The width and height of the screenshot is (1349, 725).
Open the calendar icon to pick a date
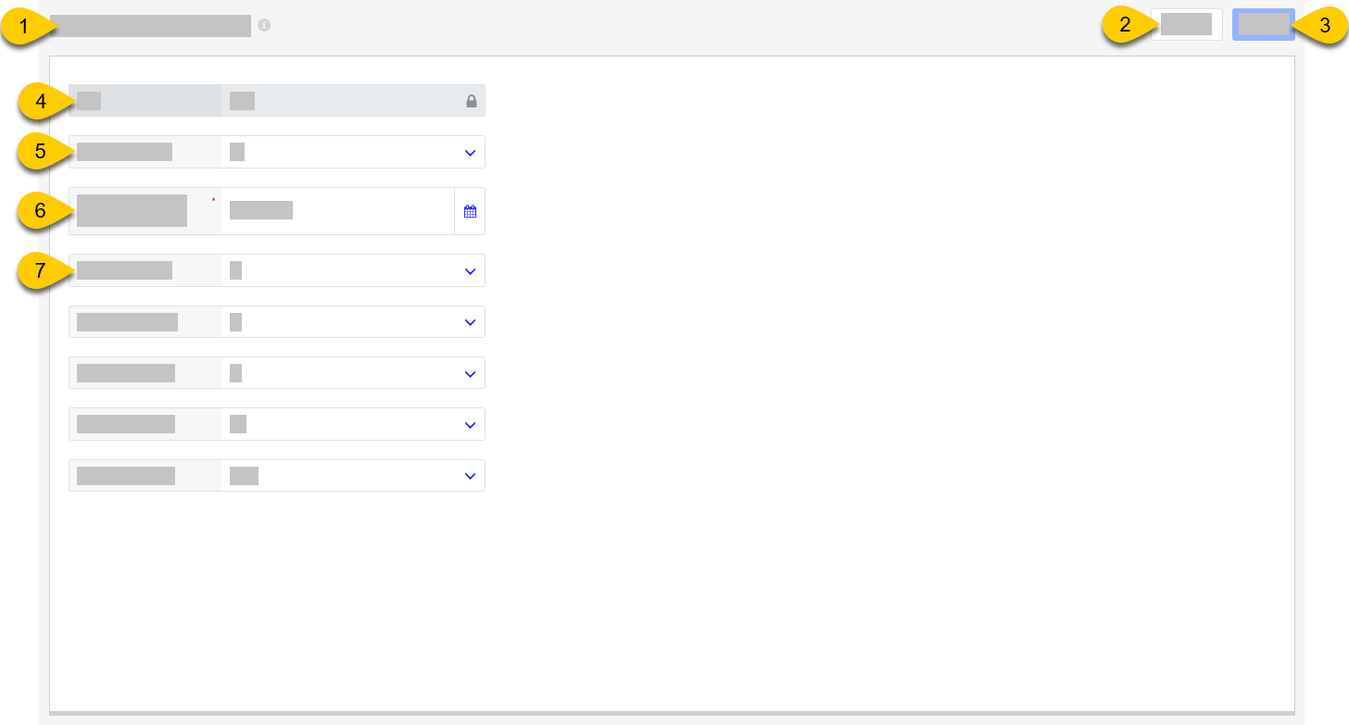(x=470, y=210)
